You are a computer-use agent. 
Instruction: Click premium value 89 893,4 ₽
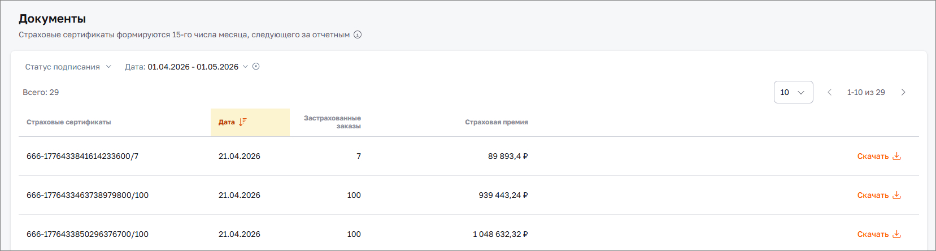(508, 156)
